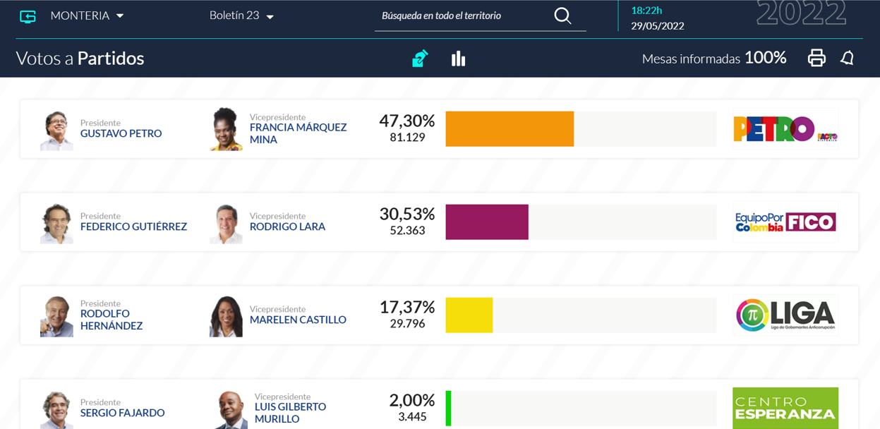
Task: Switch to bar chart view icon
Action: [459, 59]
